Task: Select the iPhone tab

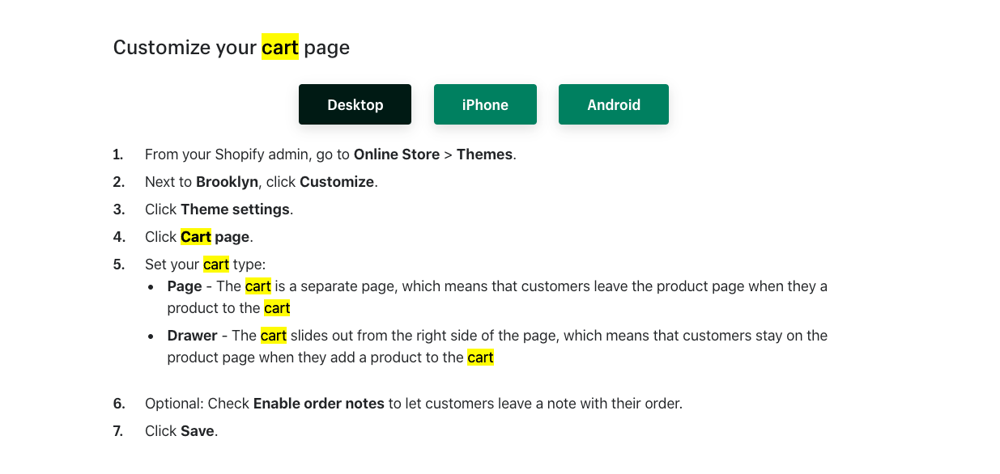Action: (485, 104)
